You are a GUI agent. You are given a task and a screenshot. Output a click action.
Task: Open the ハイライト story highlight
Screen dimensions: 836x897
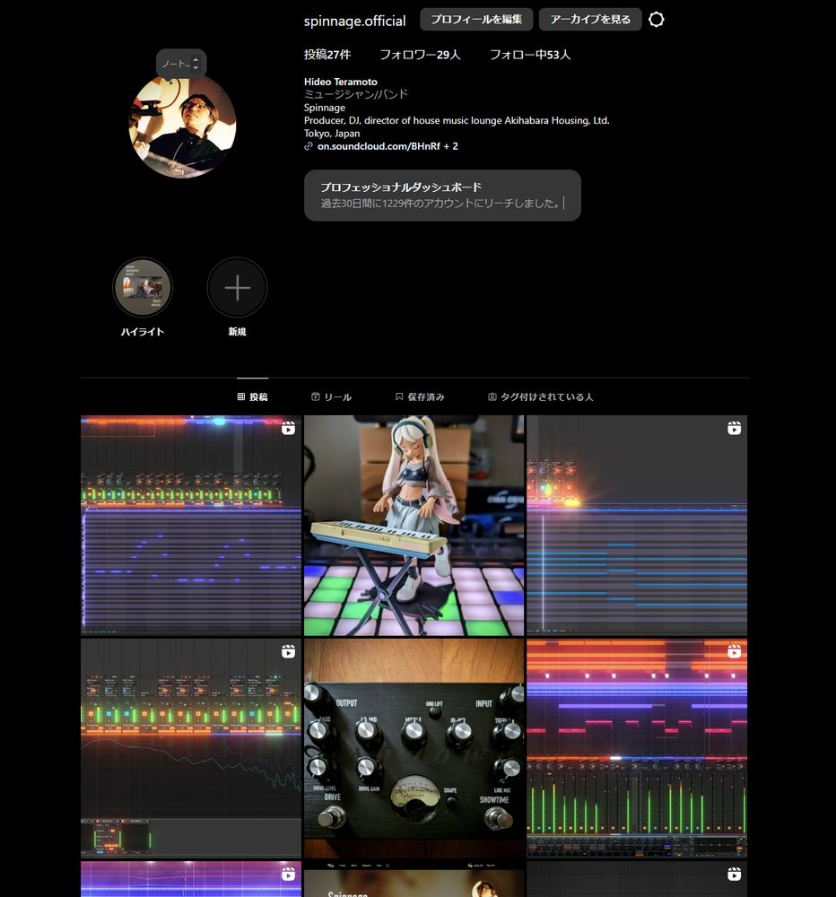click(143, 288)
